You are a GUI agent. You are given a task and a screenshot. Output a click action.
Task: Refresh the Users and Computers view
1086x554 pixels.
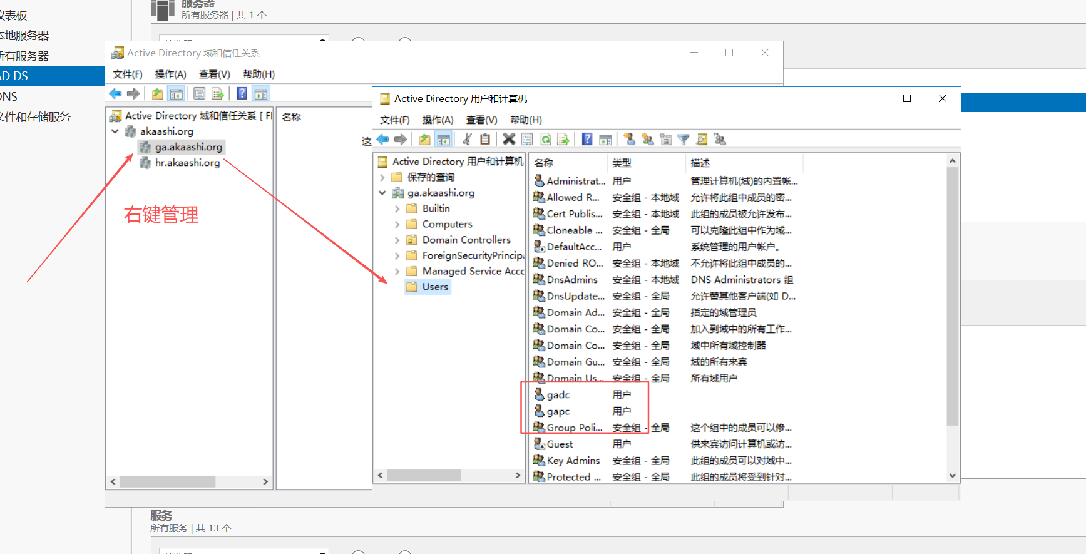coord(546,140)
